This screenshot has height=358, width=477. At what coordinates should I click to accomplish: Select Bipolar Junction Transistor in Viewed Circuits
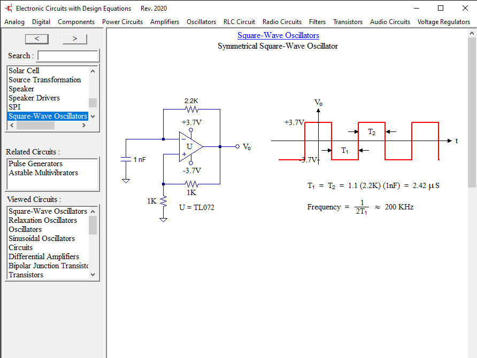48,266
